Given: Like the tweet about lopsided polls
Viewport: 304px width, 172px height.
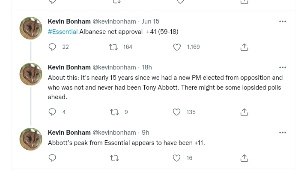Looking at the screenshot, I should coord(177,112).
